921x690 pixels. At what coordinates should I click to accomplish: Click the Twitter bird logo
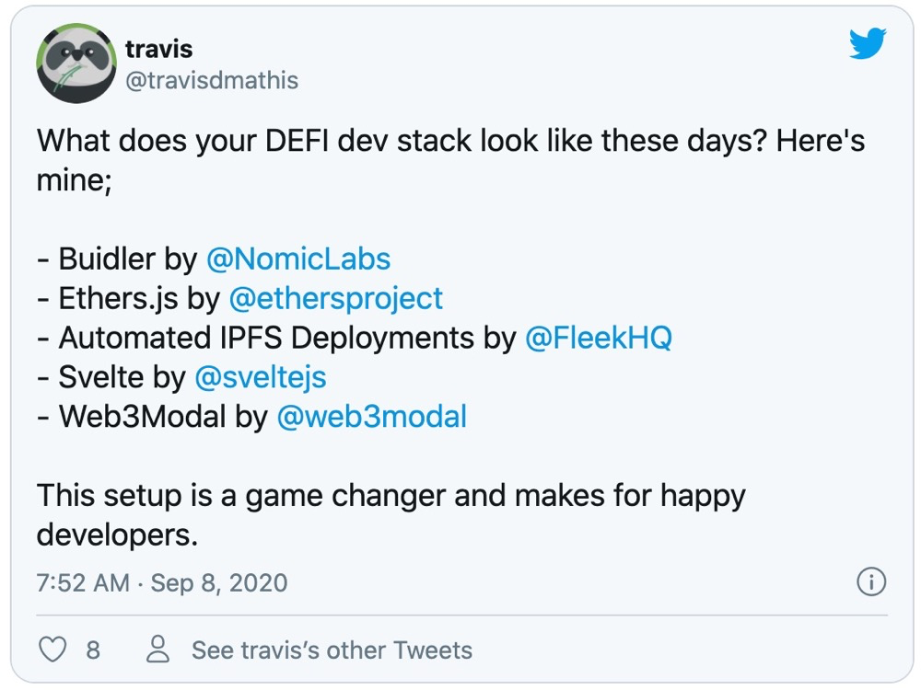tap(868, 43)
